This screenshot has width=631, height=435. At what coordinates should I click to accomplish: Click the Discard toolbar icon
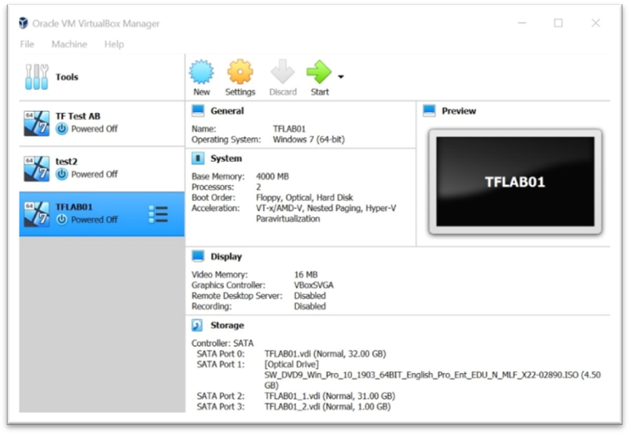(x=282, y=72)
